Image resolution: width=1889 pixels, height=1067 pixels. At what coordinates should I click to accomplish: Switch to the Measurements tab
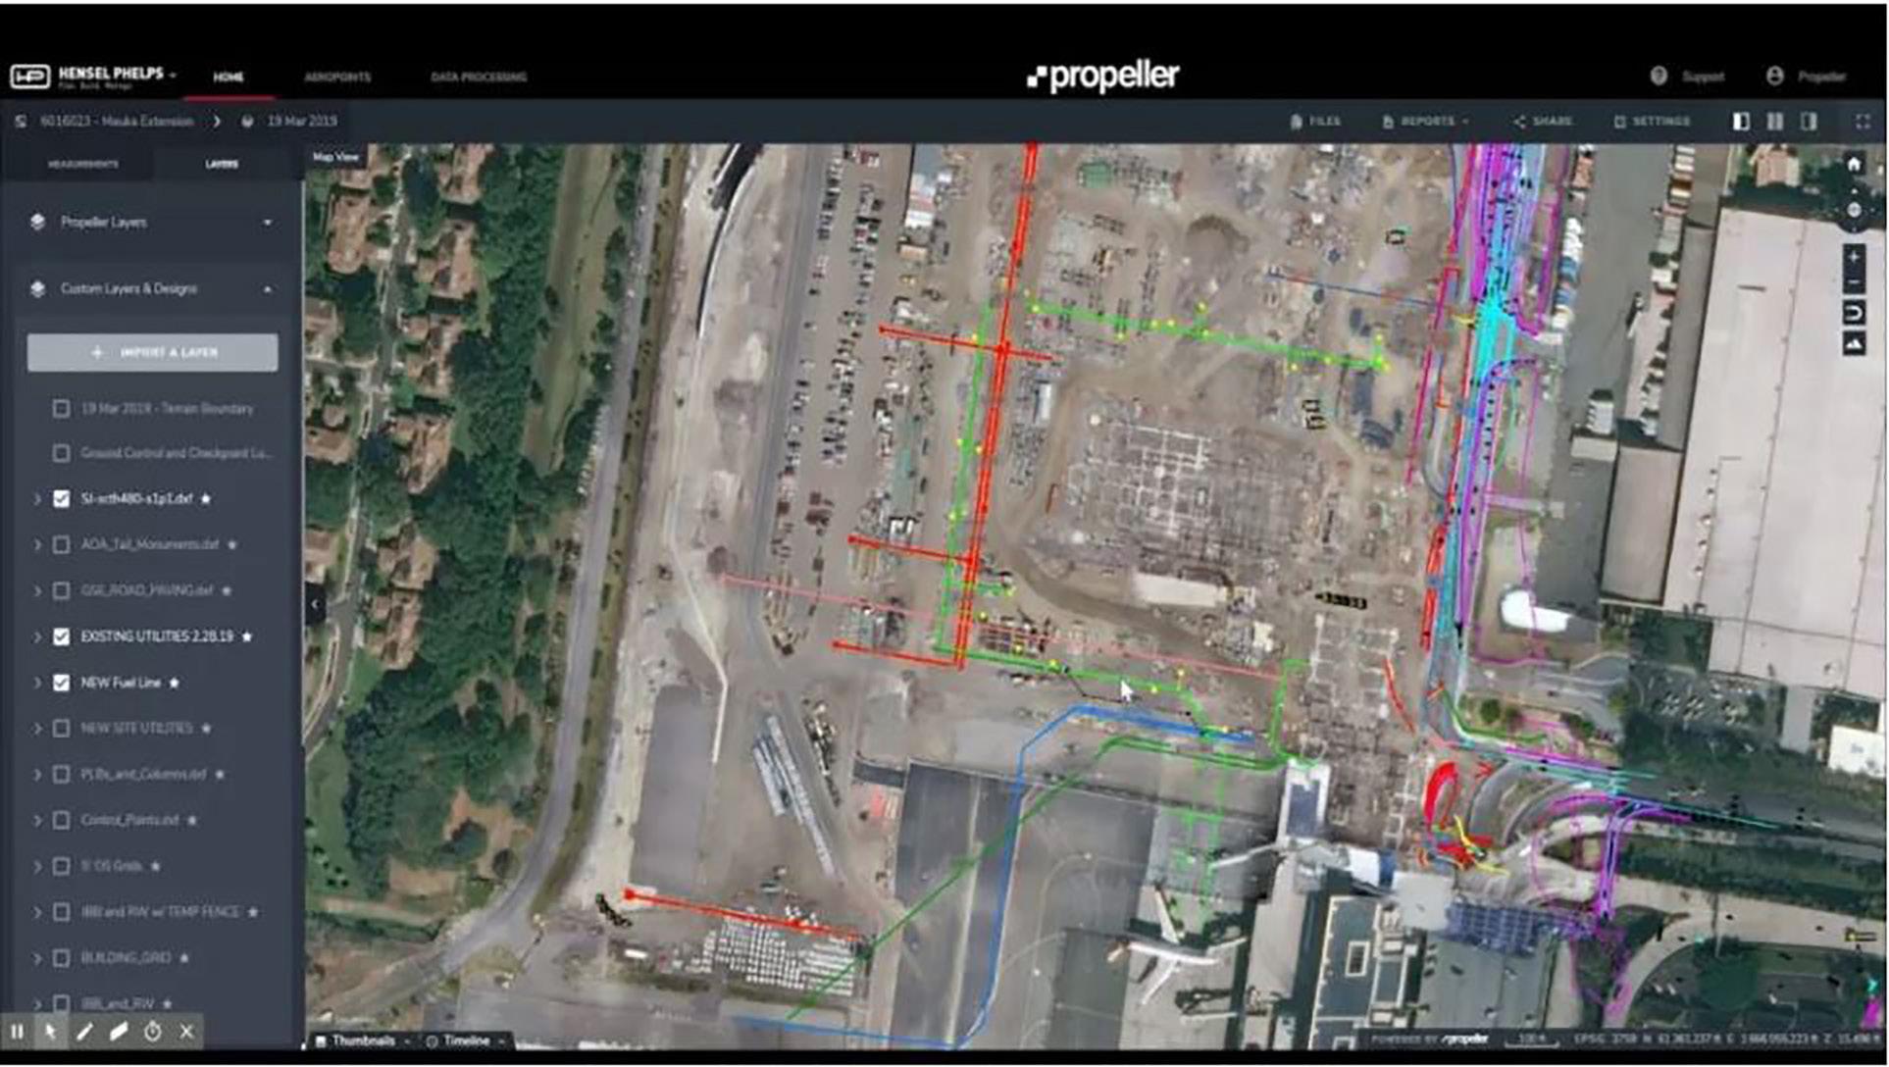(x=82, y=164)
